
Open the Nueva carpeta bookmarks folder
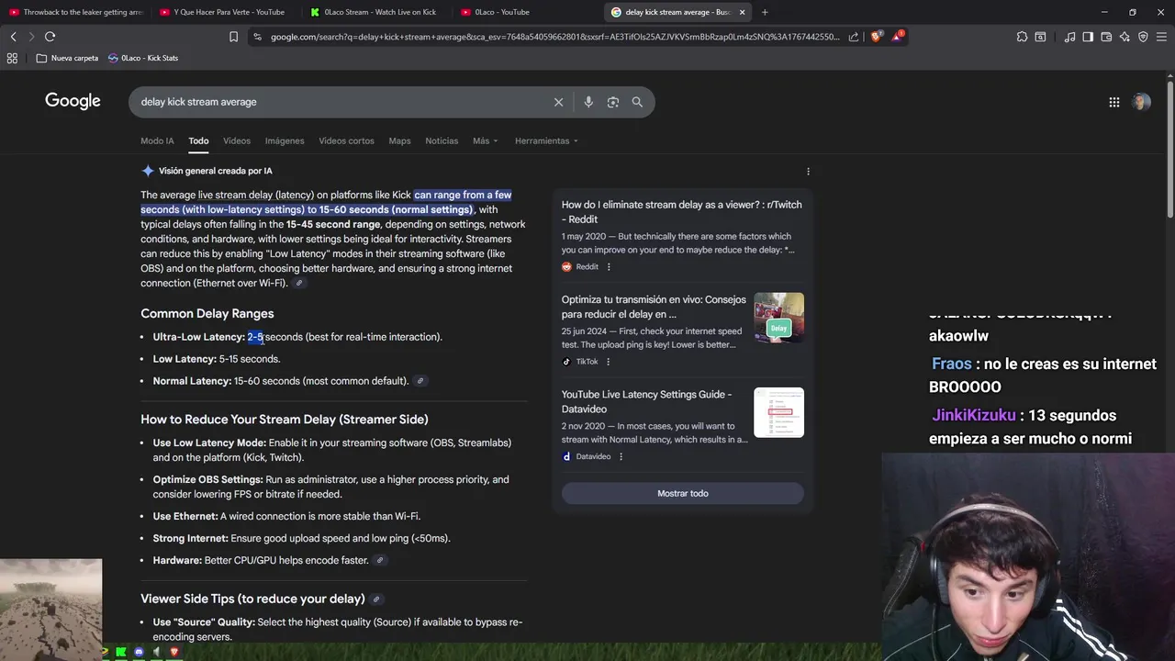pyautogui.click(x=67, y=58)
